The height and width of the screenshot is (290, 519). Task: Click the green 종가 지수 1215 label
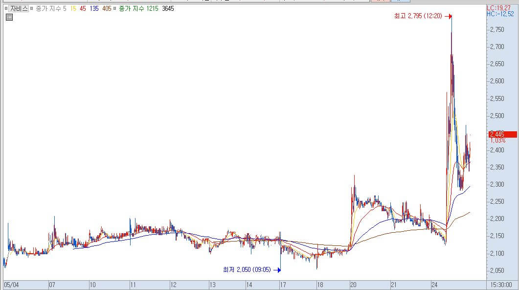[x=138, y=9]
